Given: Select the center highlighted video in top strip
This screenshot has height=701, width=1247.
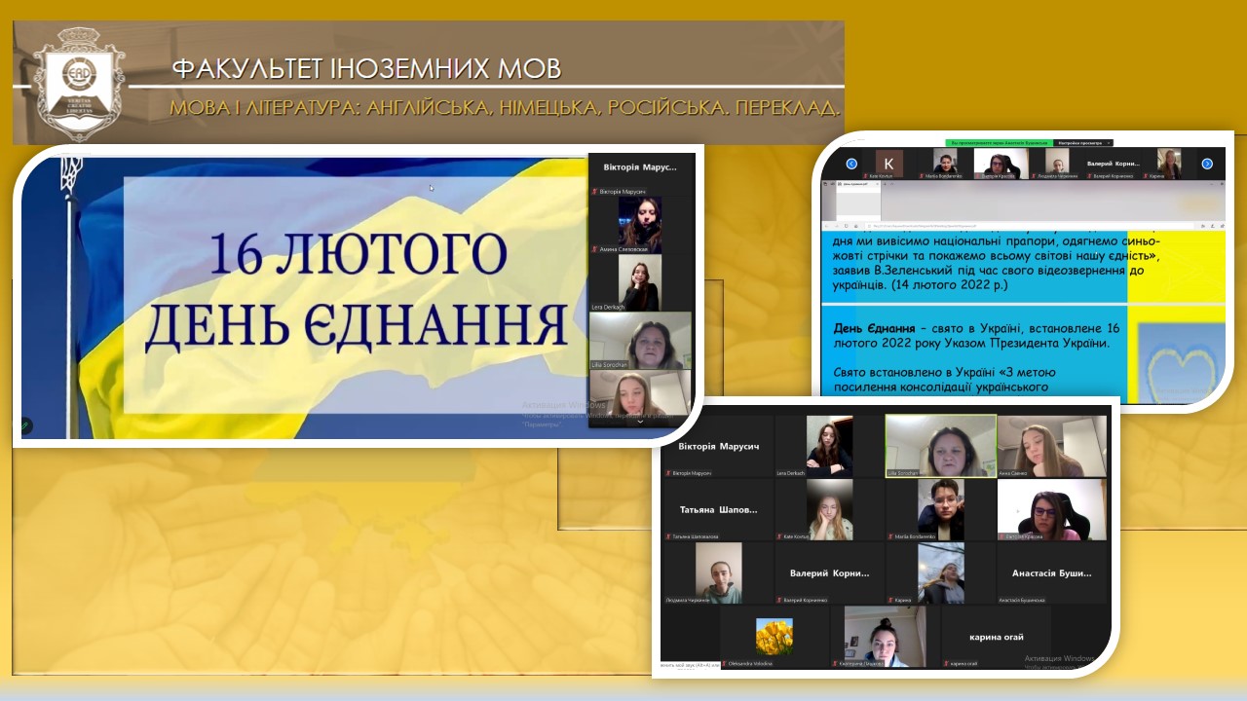Looking at the screenshot, I should click(x=1001, y=164).
